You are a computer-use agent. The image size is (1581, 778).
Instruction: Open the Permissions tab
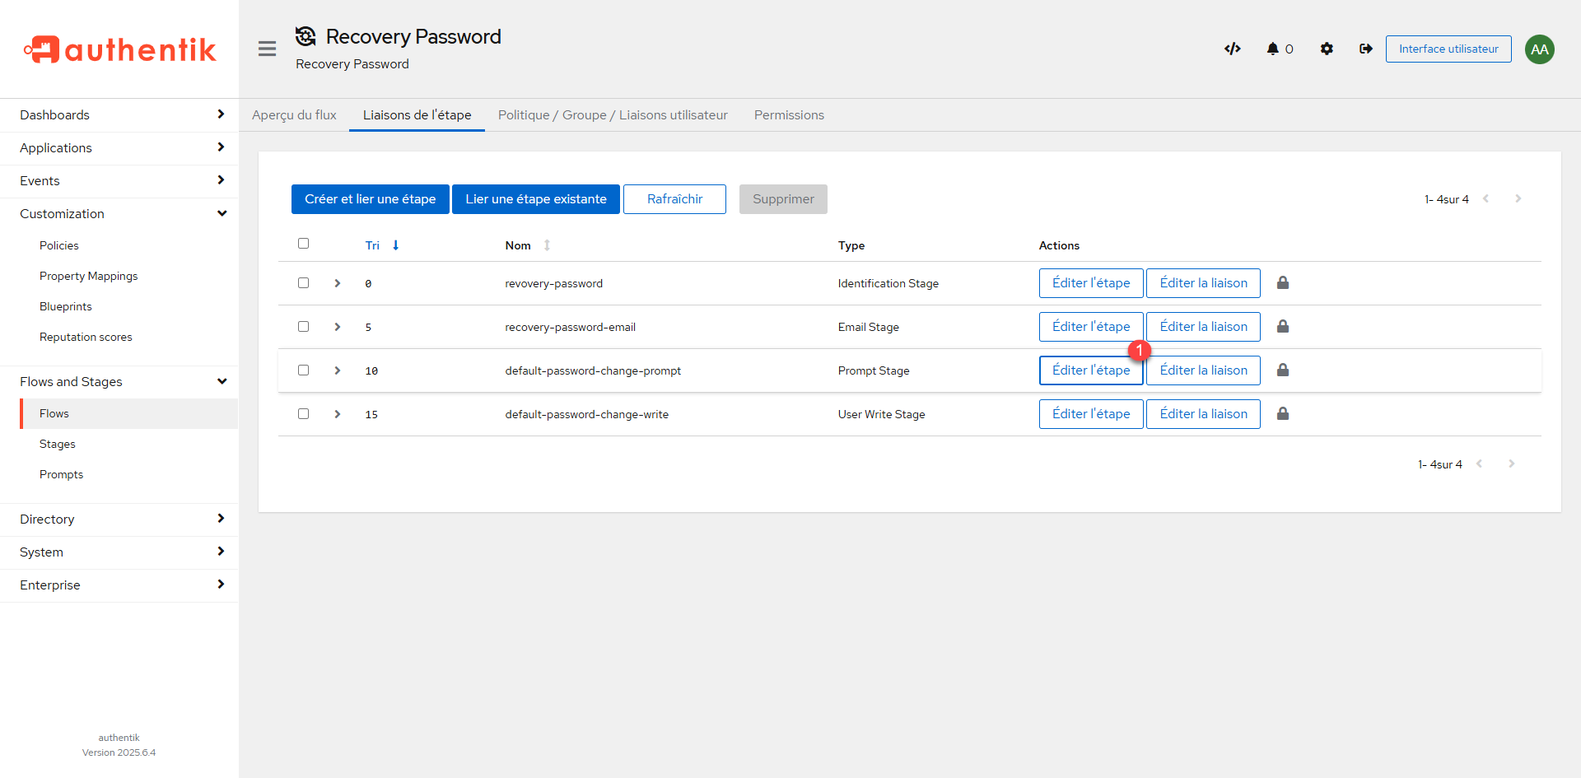[789, 115]
